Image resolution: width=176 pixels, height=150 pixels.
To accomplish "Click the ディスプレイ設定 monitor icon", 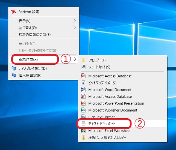I will point(14,68).
